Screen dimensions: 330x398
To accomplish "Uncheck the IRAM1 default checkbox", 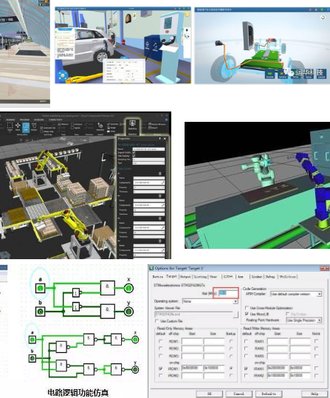I will (247, 368).
